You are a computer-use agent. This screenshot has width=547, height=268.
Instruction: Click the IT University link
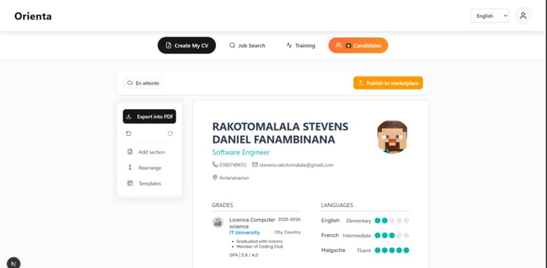pos(244,233)
